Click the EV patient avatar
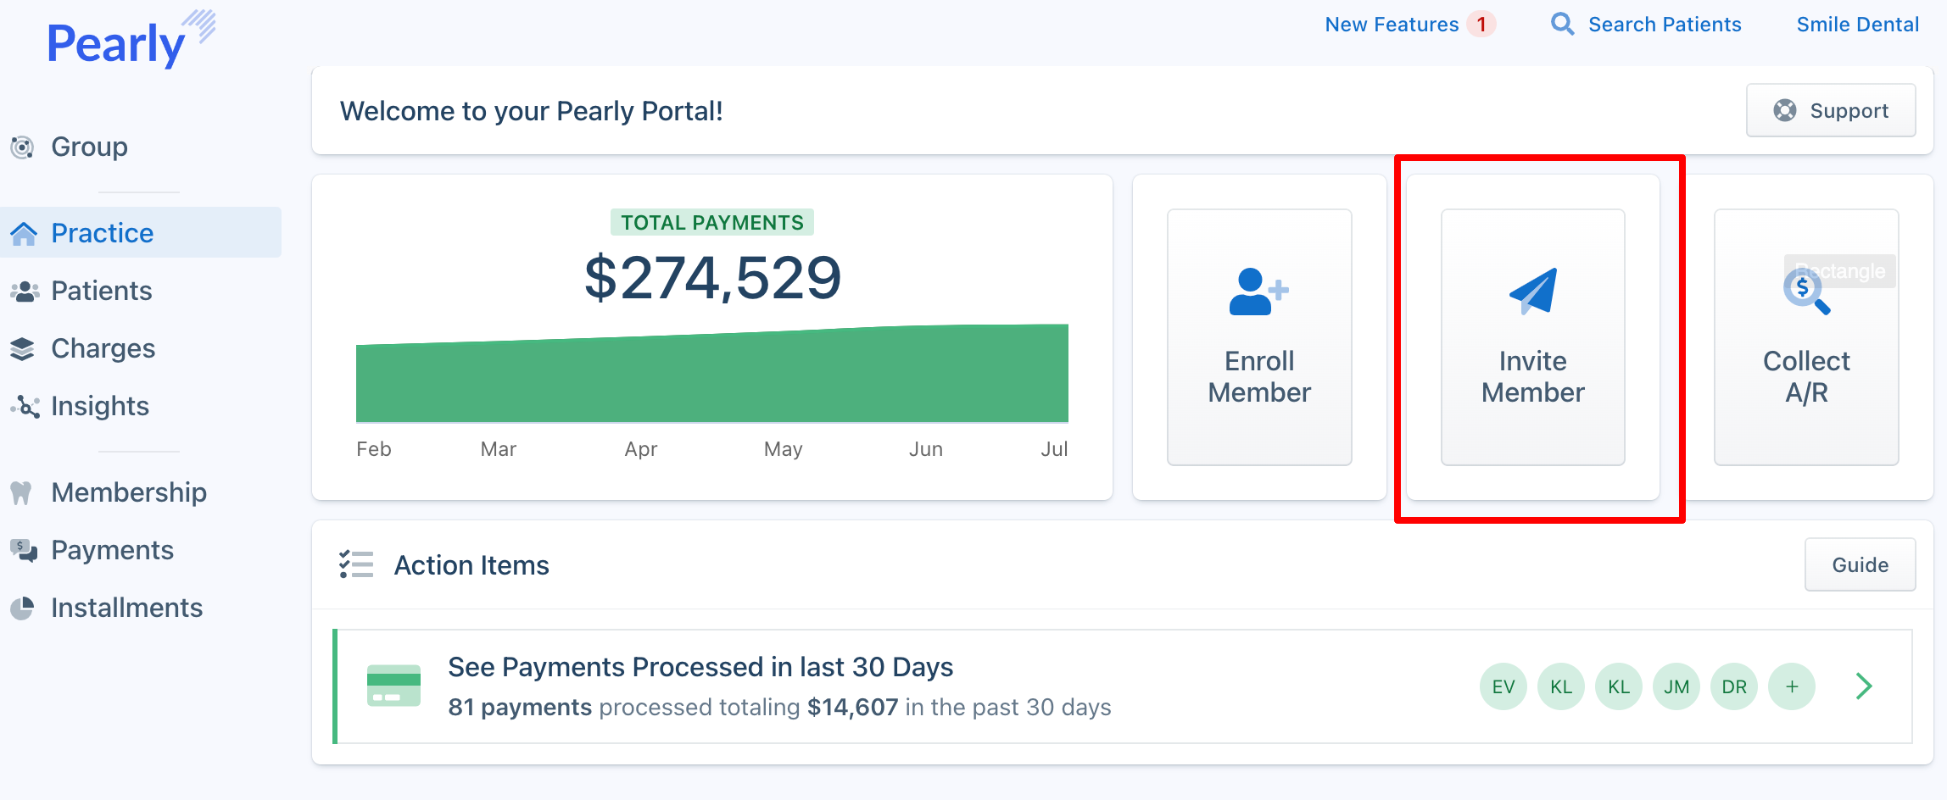Viewport: 1947px width, 800px height. 1503,686
